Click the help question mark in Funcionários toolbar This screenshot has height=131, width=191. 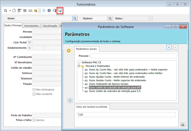44,11
